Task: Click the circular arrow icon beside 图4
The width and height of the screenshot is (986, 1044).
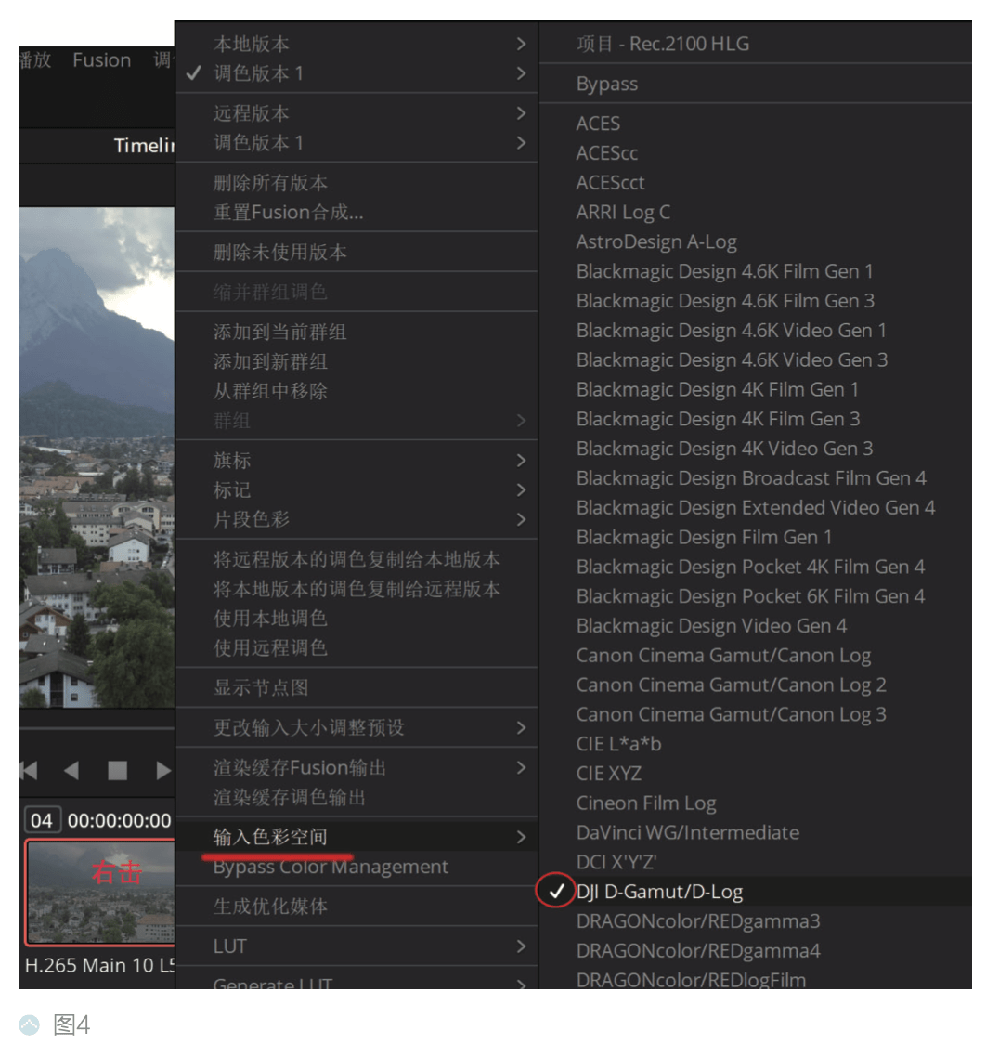Action: coord(28,1024)
